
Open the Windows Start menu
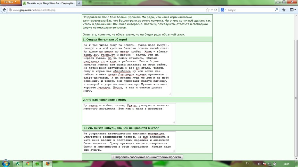click(x=6, y=163)
